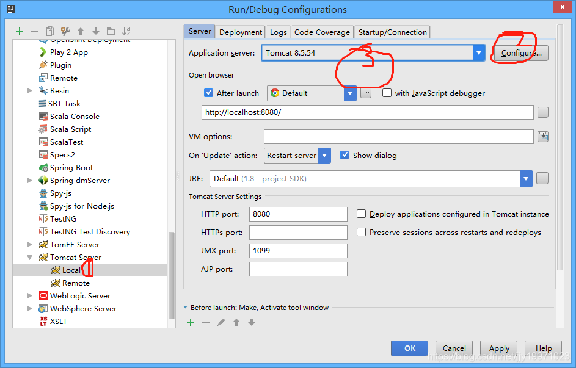Select TestNG configuration type
The image size is (576, 368).
(x=63, y=218)
